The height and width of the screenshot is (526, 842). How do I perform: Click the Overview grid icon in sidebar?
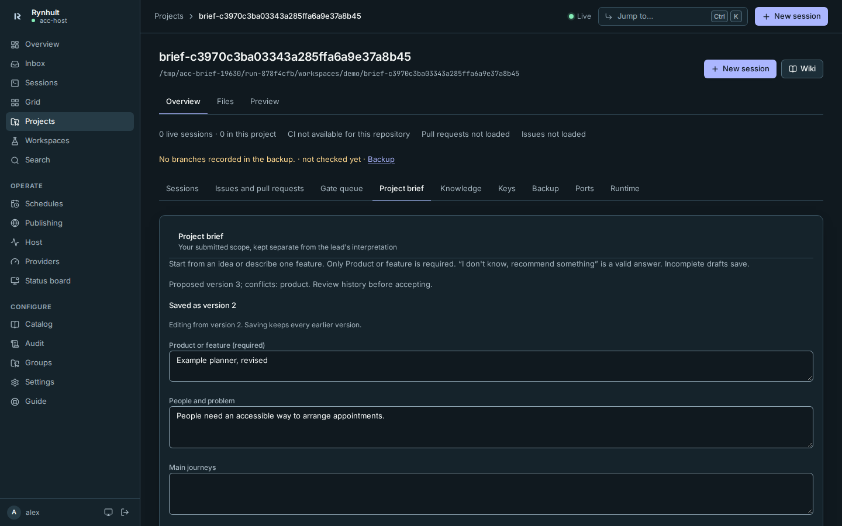[x=15, y=44]
